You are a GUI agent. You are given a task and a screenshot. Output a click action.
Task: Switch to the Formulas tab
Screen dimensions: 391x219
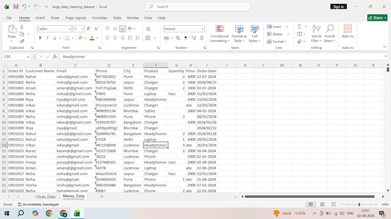99,18
